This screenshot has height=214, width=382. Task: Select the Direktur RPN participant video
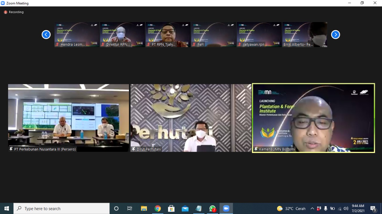[122, 35]
